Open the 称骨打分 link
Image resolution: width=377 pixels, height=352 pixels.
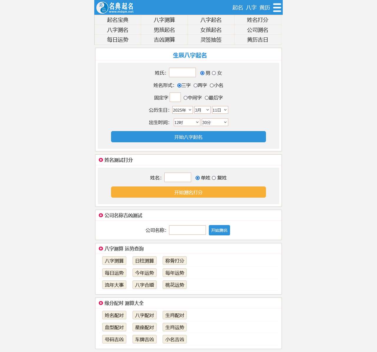(x=175, y=261)
